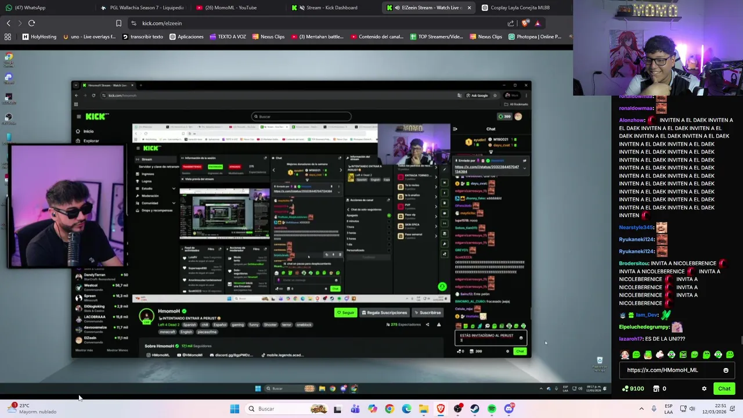Screen dimensions: 743x418
Task: Open the emoji picker in chat input
Action: coord(726,370)
